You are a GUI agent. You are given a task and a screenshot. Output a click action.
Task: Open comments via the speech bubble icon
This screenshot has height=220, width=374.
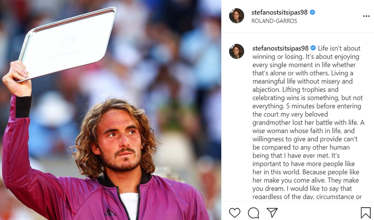tap(253, 213)
